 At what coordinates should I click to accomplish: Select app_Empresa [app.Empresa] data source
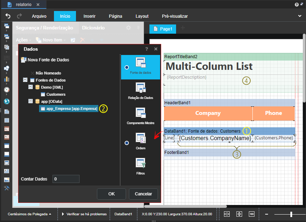69,109
